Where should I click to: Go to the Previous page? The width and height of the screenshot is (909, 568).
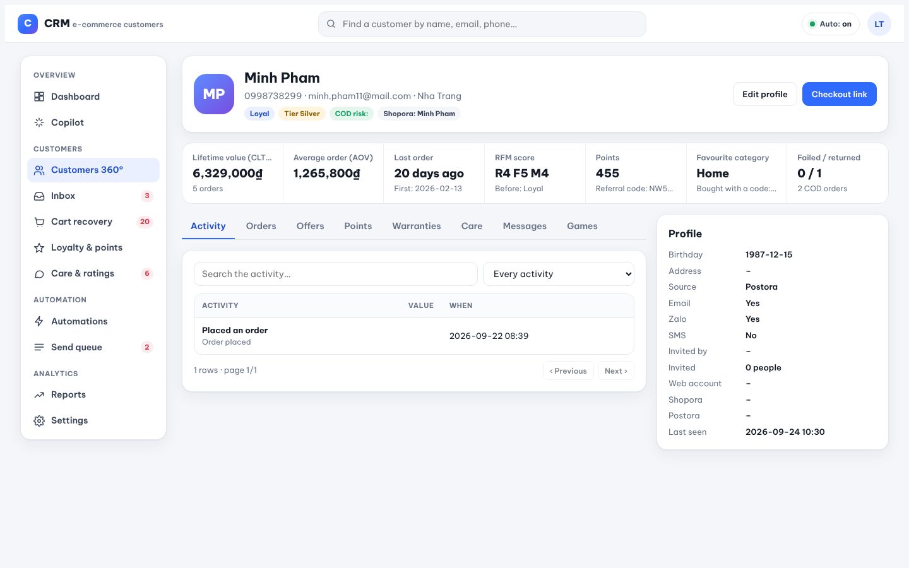tap(568, 371)
